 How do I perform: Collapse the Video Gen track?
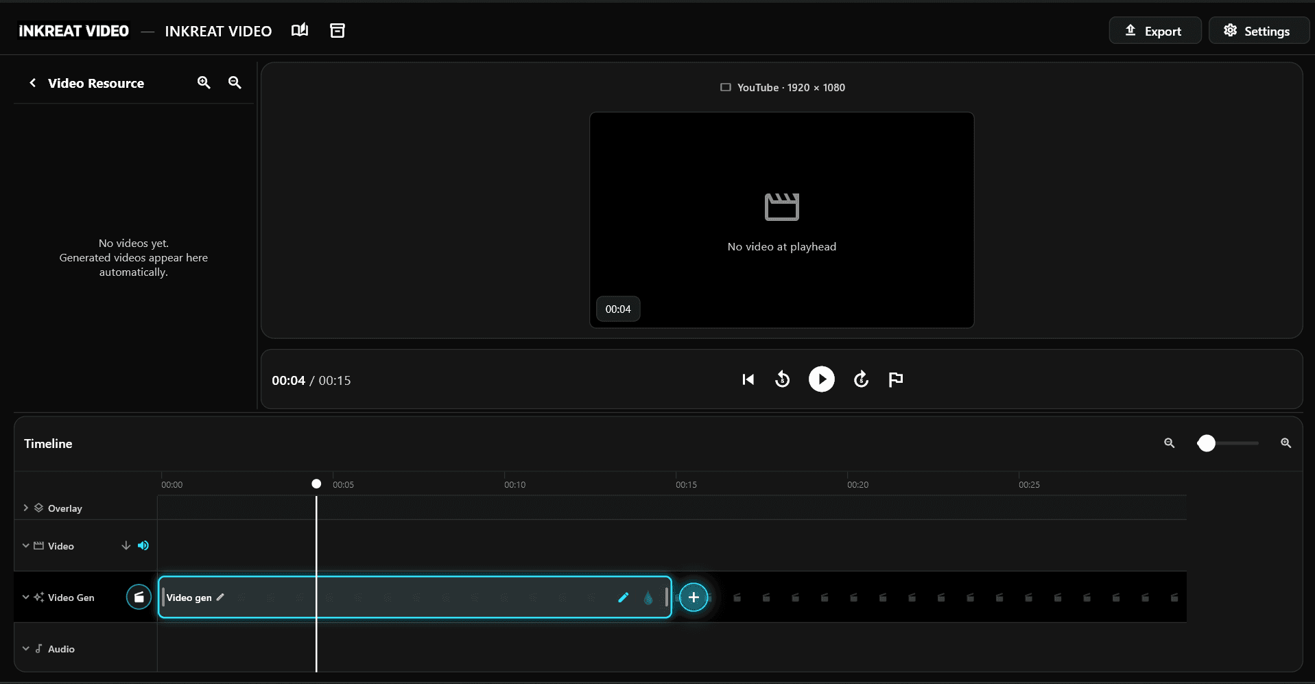[25, 597]
